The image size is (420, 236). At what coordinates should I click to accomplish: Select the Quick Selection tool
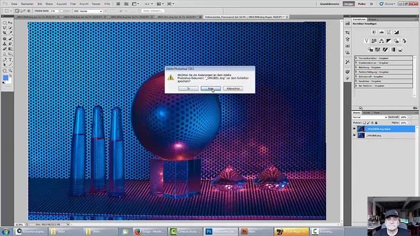pos(10,28)
